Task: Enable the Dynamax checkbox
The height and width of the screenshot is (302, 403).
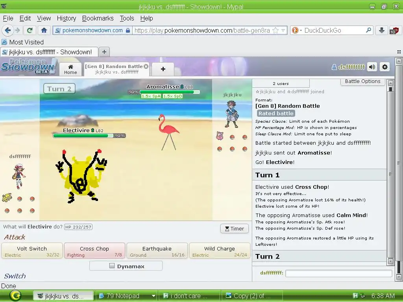Action: click(112, 266)
